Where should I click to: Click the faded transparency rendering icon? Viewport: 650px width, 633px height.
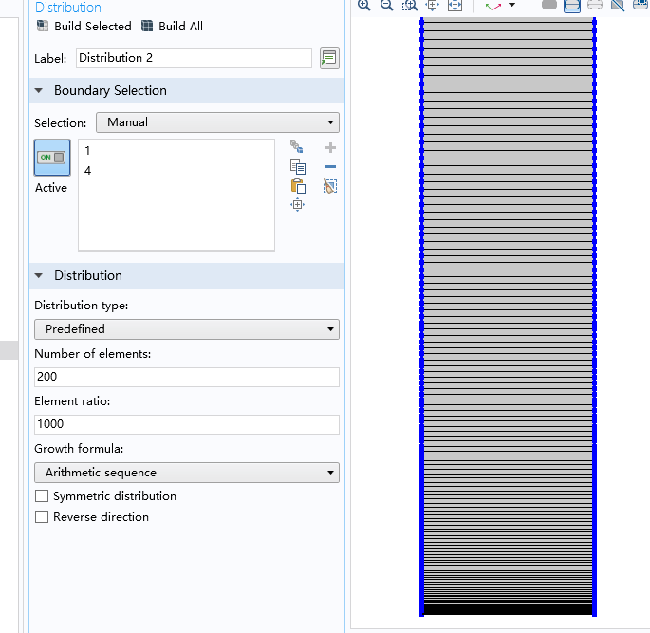tap(594, 5)
